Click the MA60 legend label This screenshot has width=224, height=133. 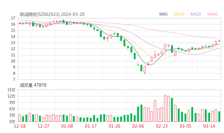[212, 14]
